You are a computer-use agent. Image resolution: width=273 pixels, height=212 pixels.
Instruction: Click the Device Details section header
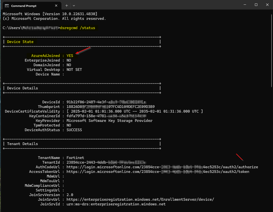(22, 88)
